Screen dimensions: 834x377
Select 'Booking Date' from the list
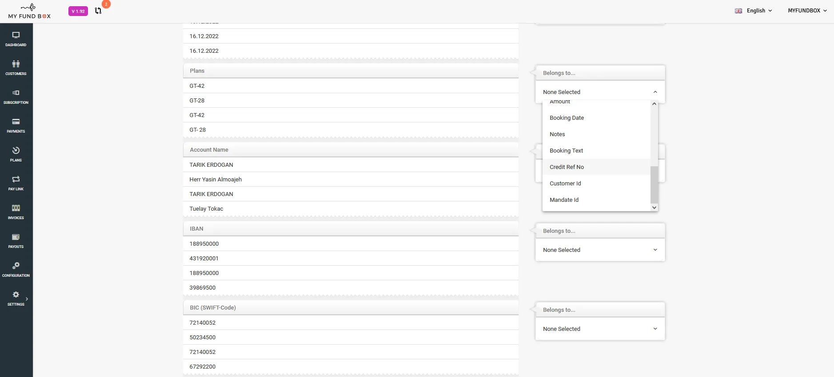pyautogui.click(x=597, y=118)
